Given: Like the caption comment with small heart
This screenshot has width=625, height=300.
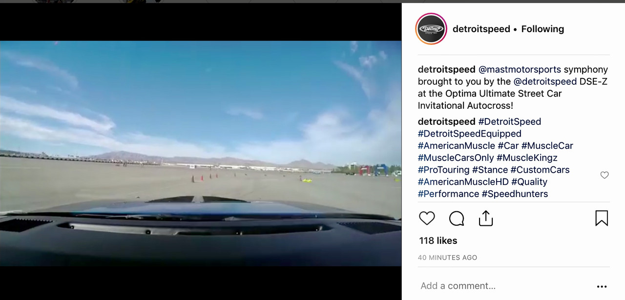Looking at the screenshot, I should pyautogui.click(x=604, y=175).
